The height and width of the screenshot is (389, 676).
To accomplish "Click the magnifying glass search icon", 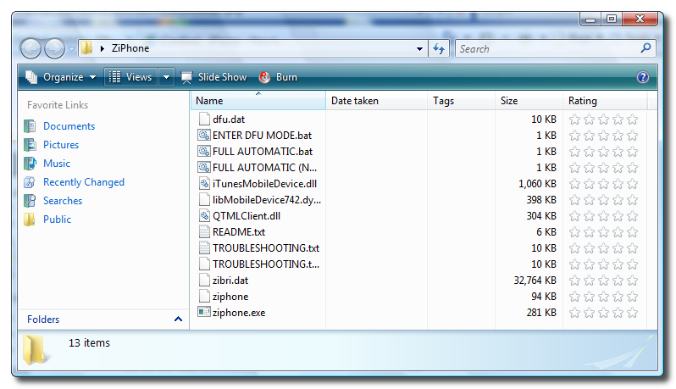I will coord(646,47).
